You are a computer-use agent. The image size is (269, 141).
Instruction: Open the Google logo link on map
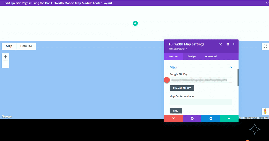pyautogui.click(x=7, y=117)
